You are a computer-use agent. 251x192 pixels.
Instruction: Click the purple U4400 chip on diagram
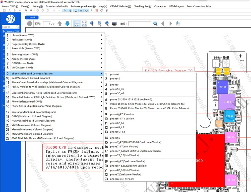(x=227, y=102)
